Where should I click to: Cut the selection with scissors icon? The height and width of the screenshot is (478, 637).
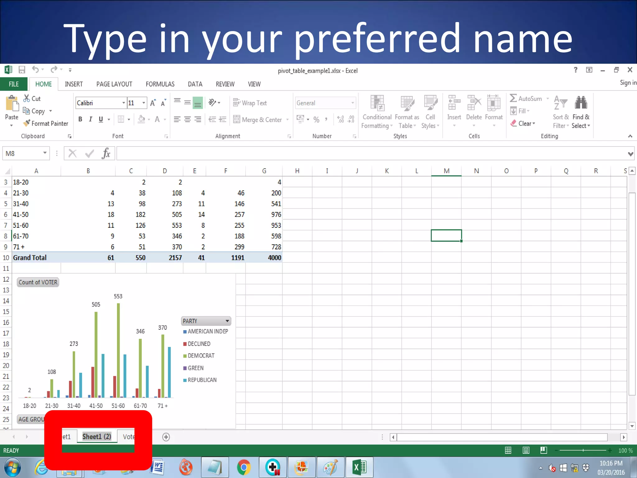27,98
